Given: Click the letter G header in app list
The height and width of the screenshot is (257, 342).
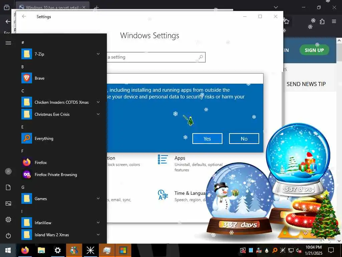Looking at the screenshot, I should tap(23, 187).
